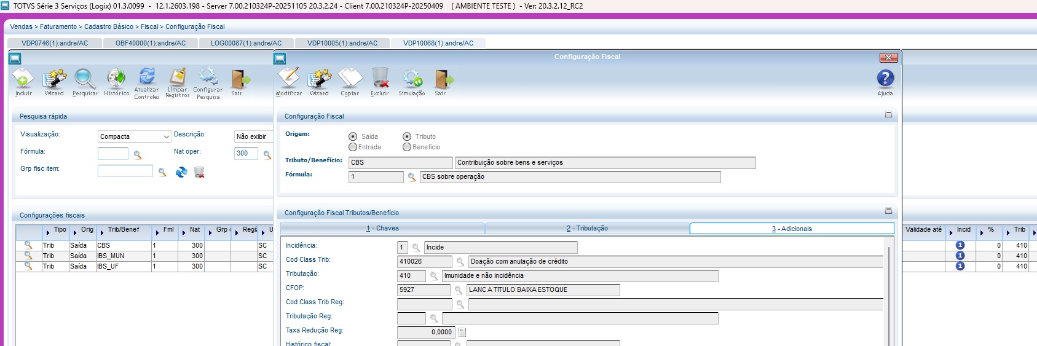This screenshot has width=1037, height=346.
Task: Click the lookup magnifier next to CFOP 5927
Action: coord(459,290)
